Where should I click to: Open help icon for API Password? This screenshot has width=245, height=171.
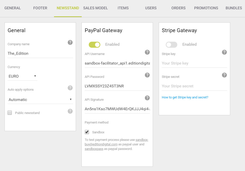pos(147,75)
